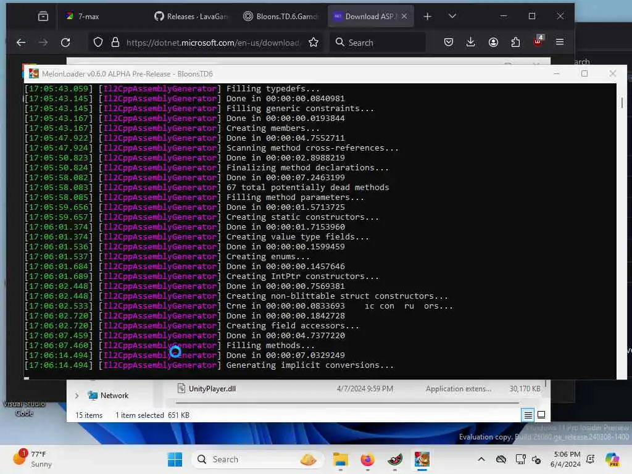632x474 pixels.
Task: Switch Explorer to details view
Action: [528, 415]
